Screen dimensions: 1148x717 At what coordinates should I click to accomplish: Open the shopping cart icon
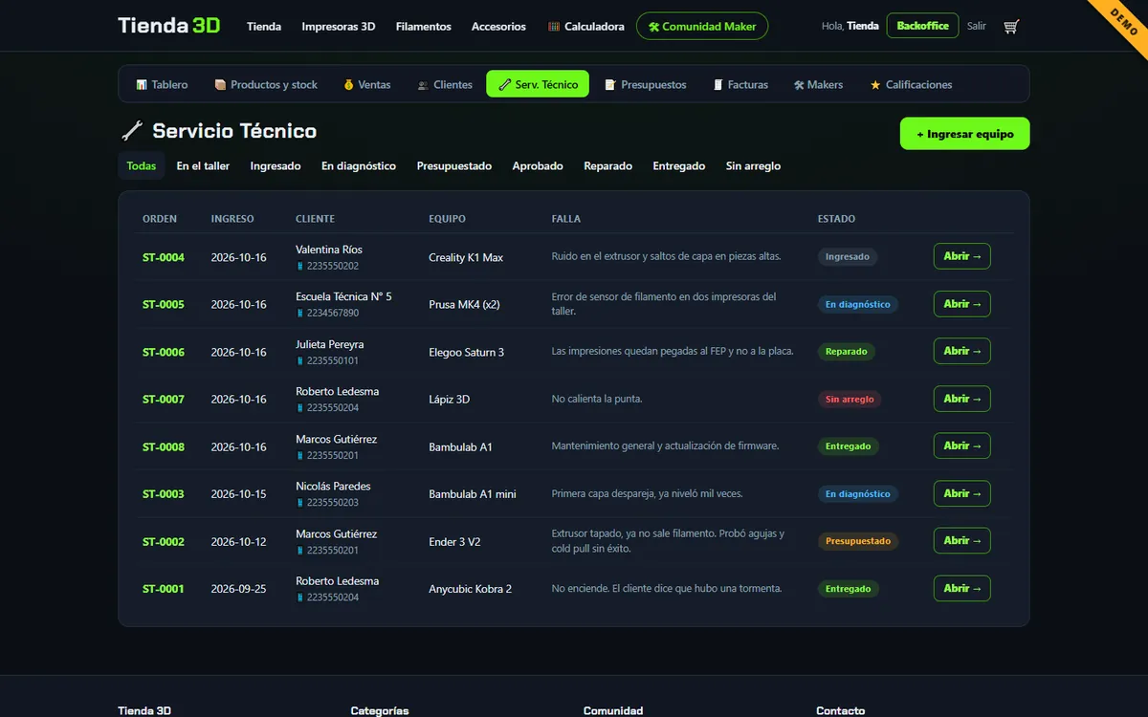[x=1011, y=27]
